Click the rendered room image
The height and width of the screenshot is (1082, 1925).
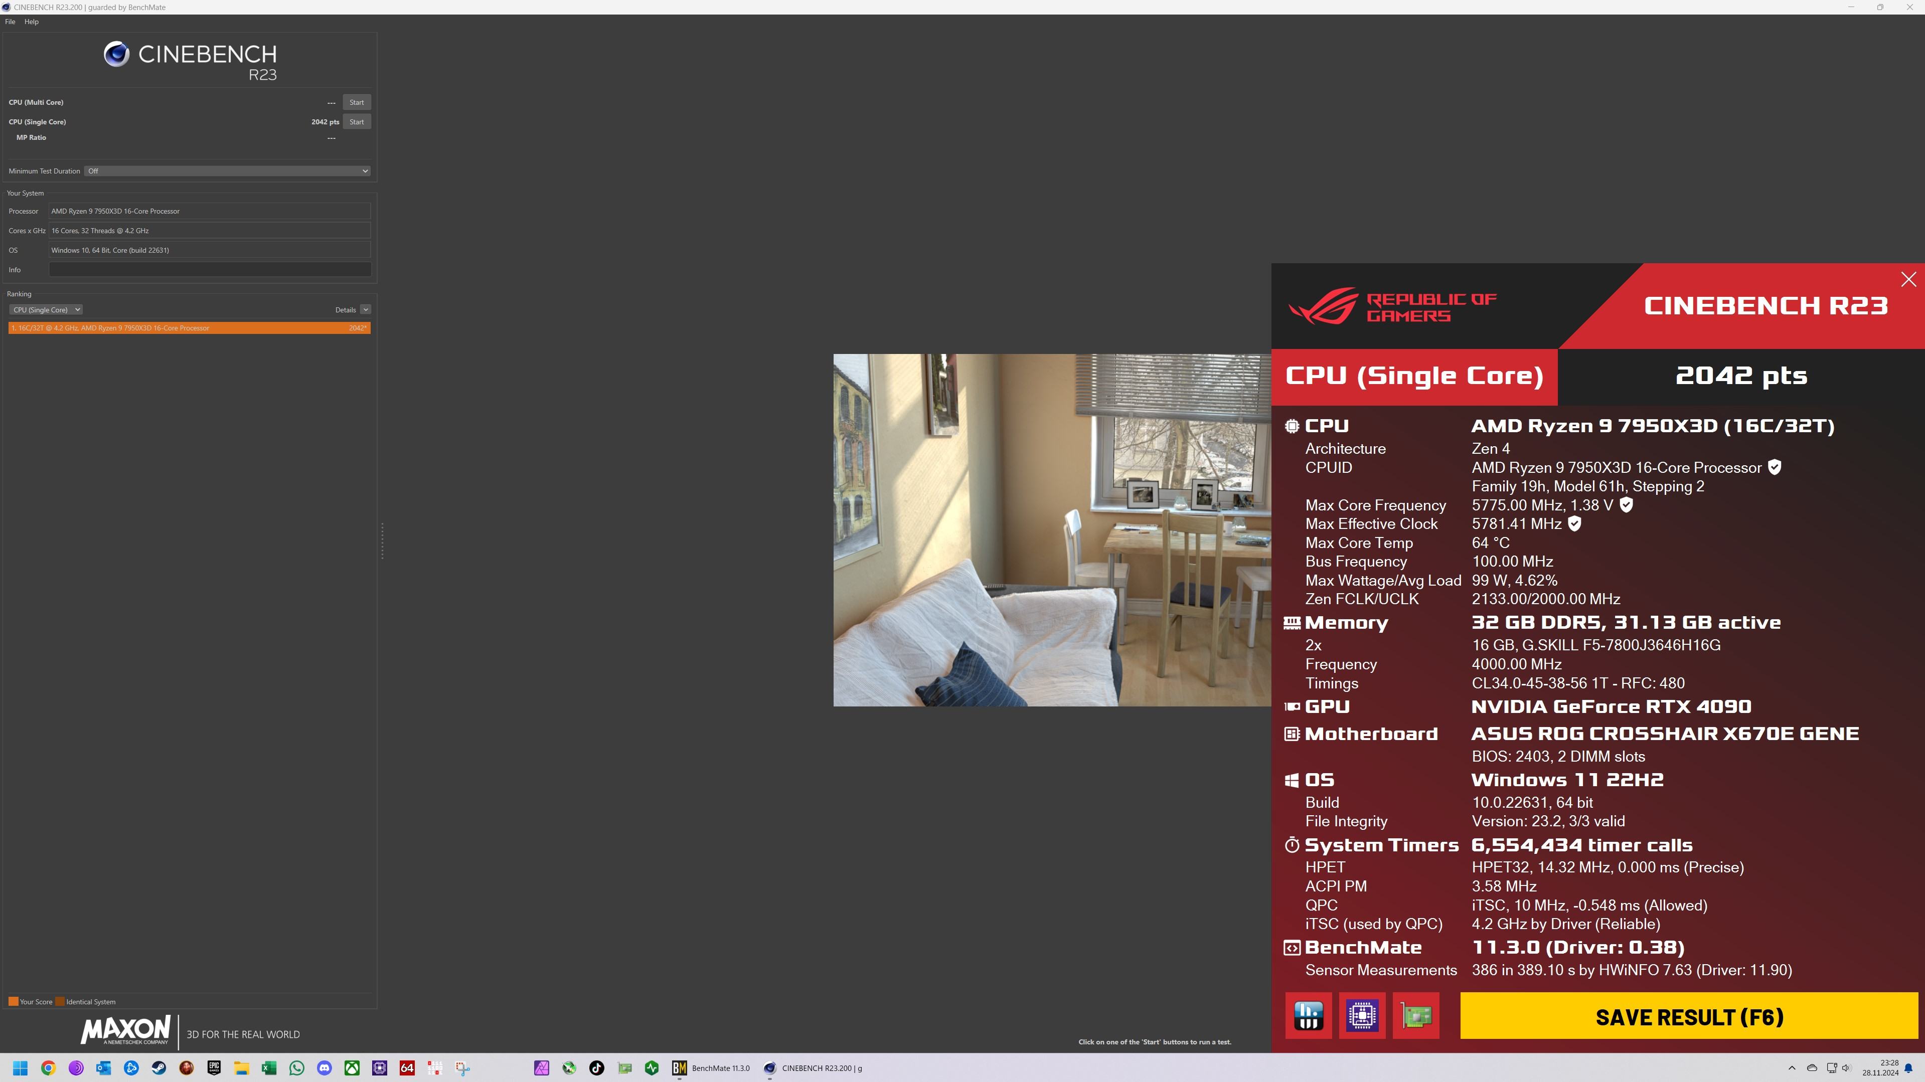(1052, 530)
